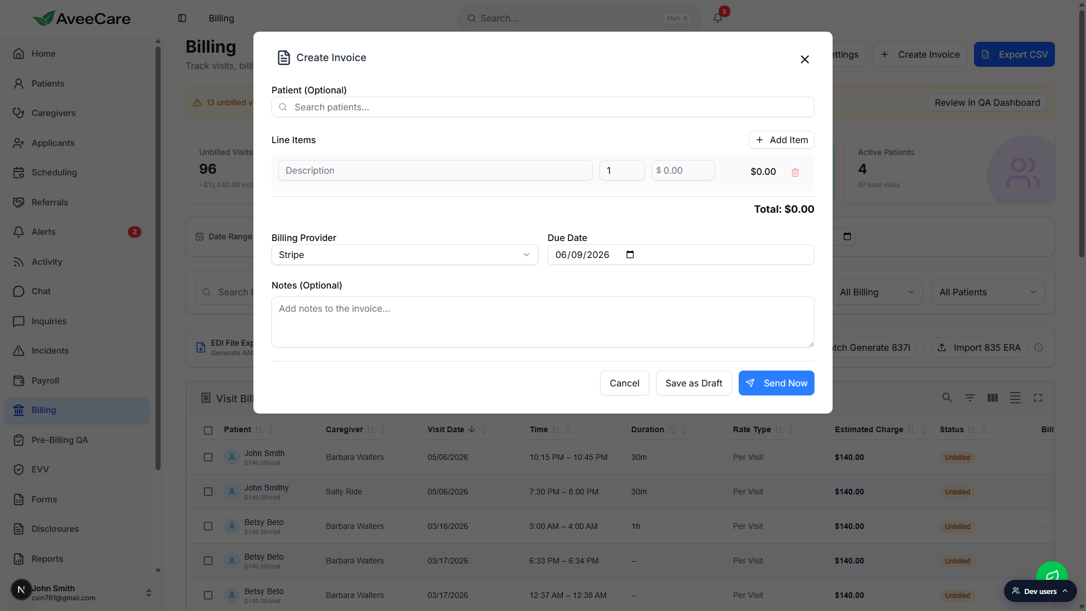Open Patients in sidebar

(x=77, y=84)
